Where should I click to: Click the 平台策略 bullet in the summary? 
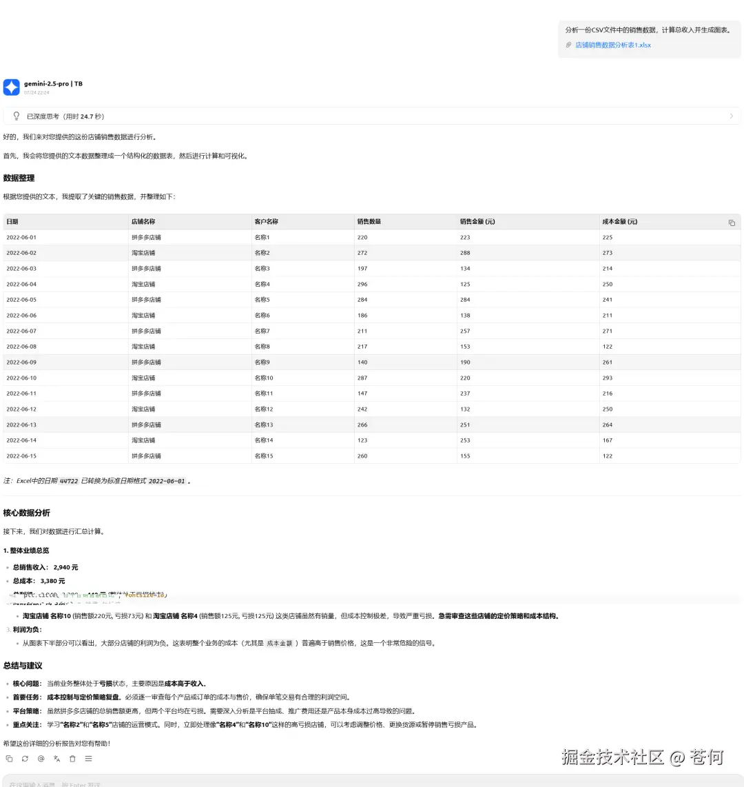pos(214,711)
